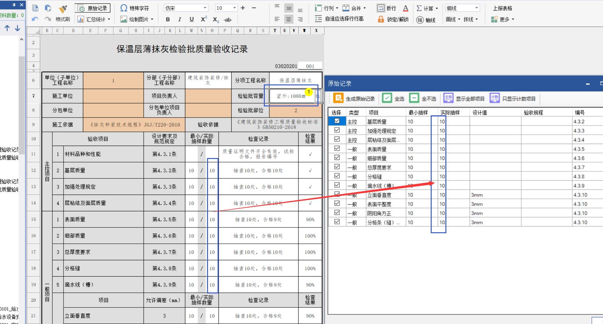The height and width of the screenshot is (324, 603).
Task: Align text left horizontally
Action: [277, 19]
